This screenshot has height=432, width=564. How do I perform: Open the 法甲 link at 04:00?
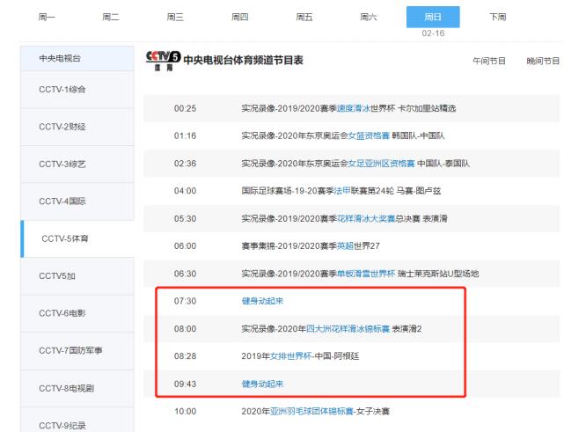click(342, 191)
